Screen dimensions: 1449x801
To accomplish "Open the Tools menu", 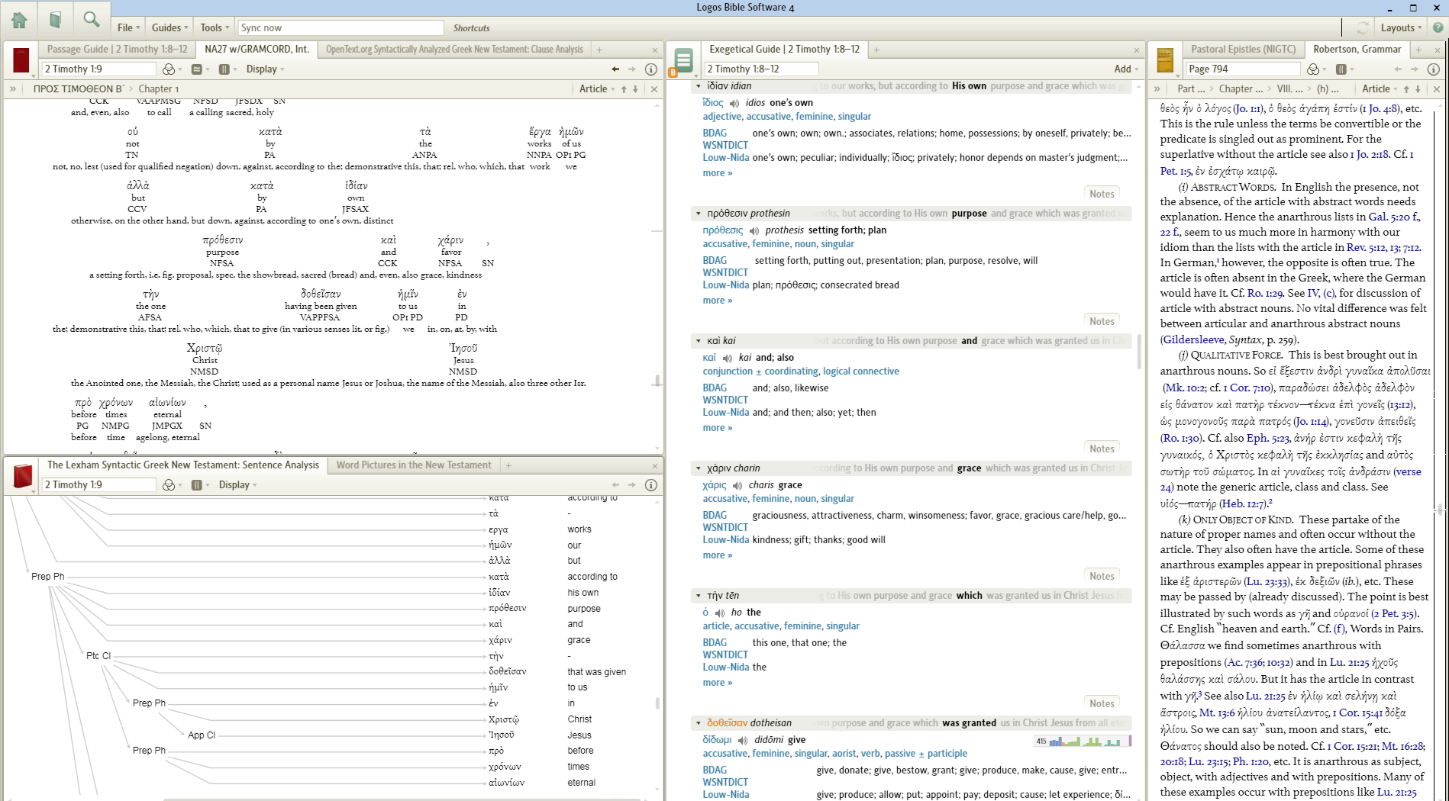I will (215, 27).
